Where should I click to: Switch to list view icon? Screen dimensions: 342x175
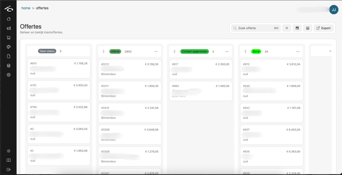pos(287,28)
